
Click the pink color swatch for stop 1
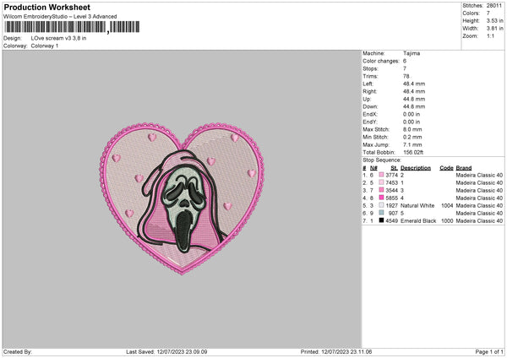(381, 175)
